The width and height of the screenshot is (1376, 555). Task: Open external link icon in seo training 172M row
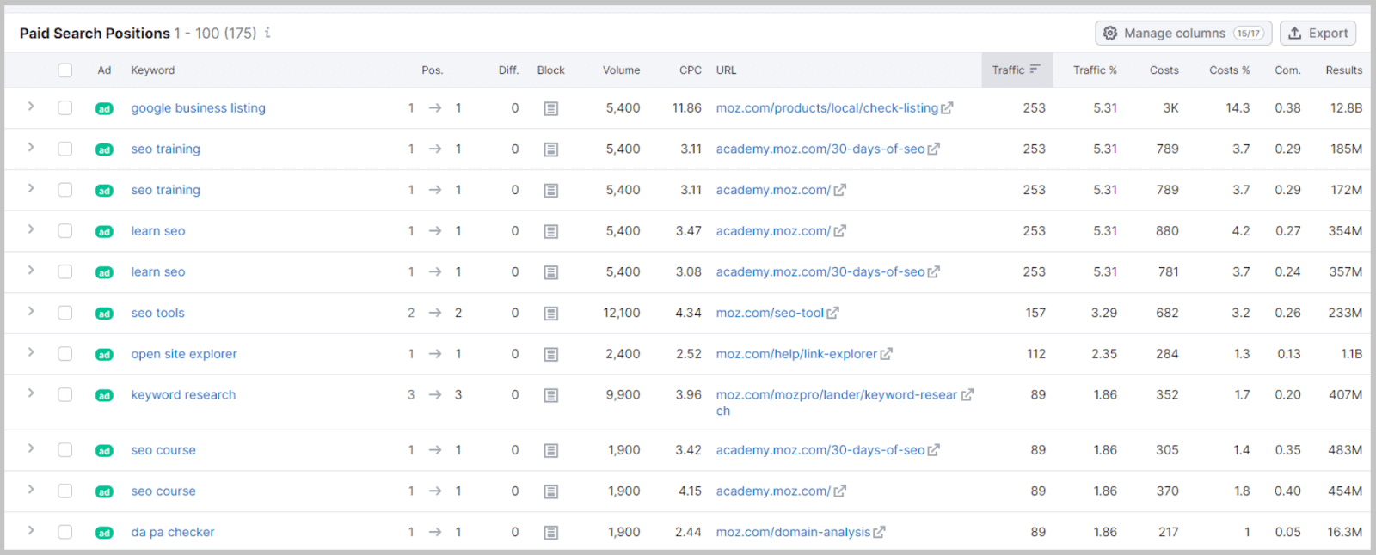(x=839, y=190)
